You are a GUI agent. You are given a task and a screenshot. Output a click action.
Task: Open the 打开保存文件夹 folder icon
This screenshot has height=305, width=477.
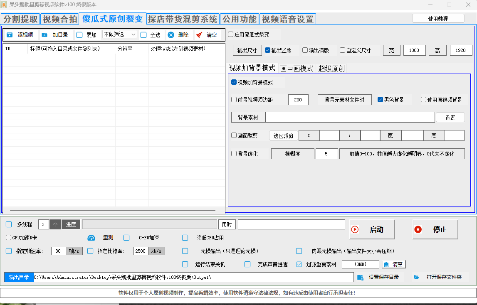pyautogui.click(x=416, y=277)
